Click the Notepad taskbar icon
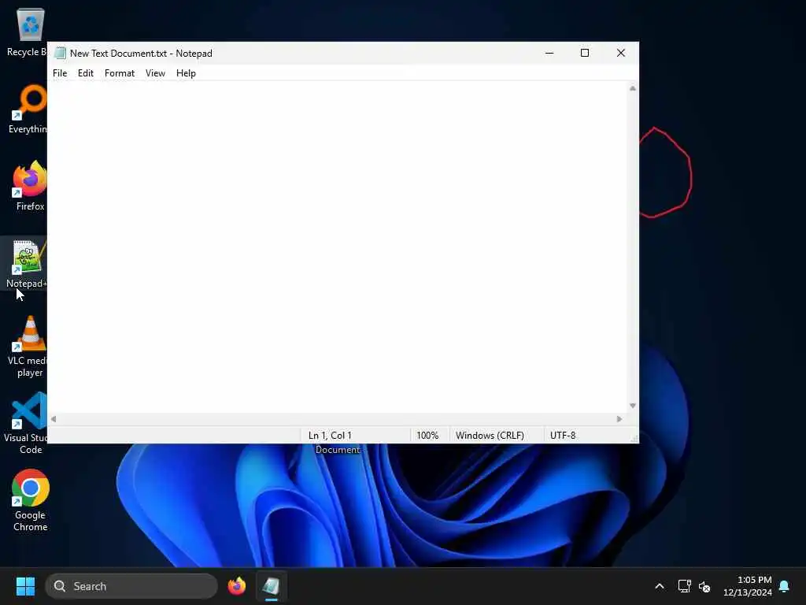 pyautogui.click(x=272, y=586)
